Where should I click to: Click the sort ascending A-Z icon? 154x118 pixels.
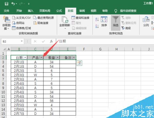coord(97,19)
